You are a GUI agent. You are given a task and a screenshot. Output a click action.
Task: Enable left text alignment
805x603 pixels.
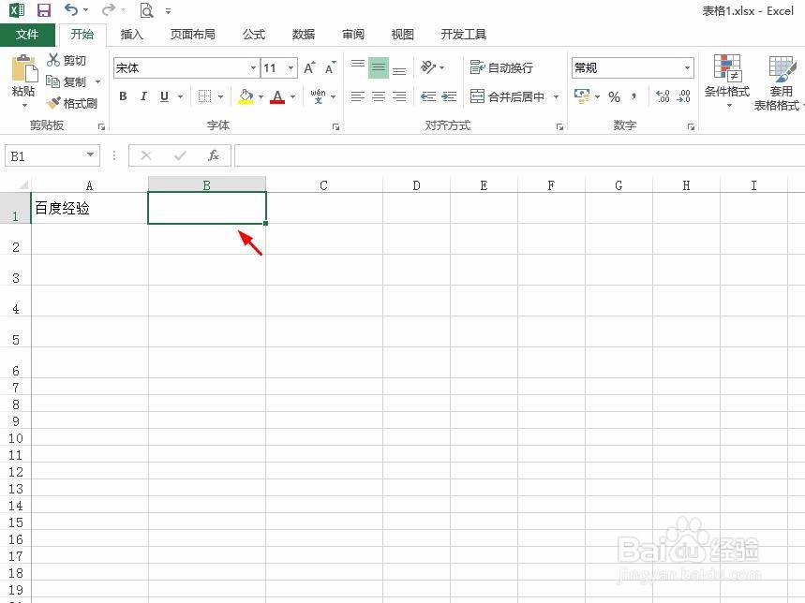(357, 96)
